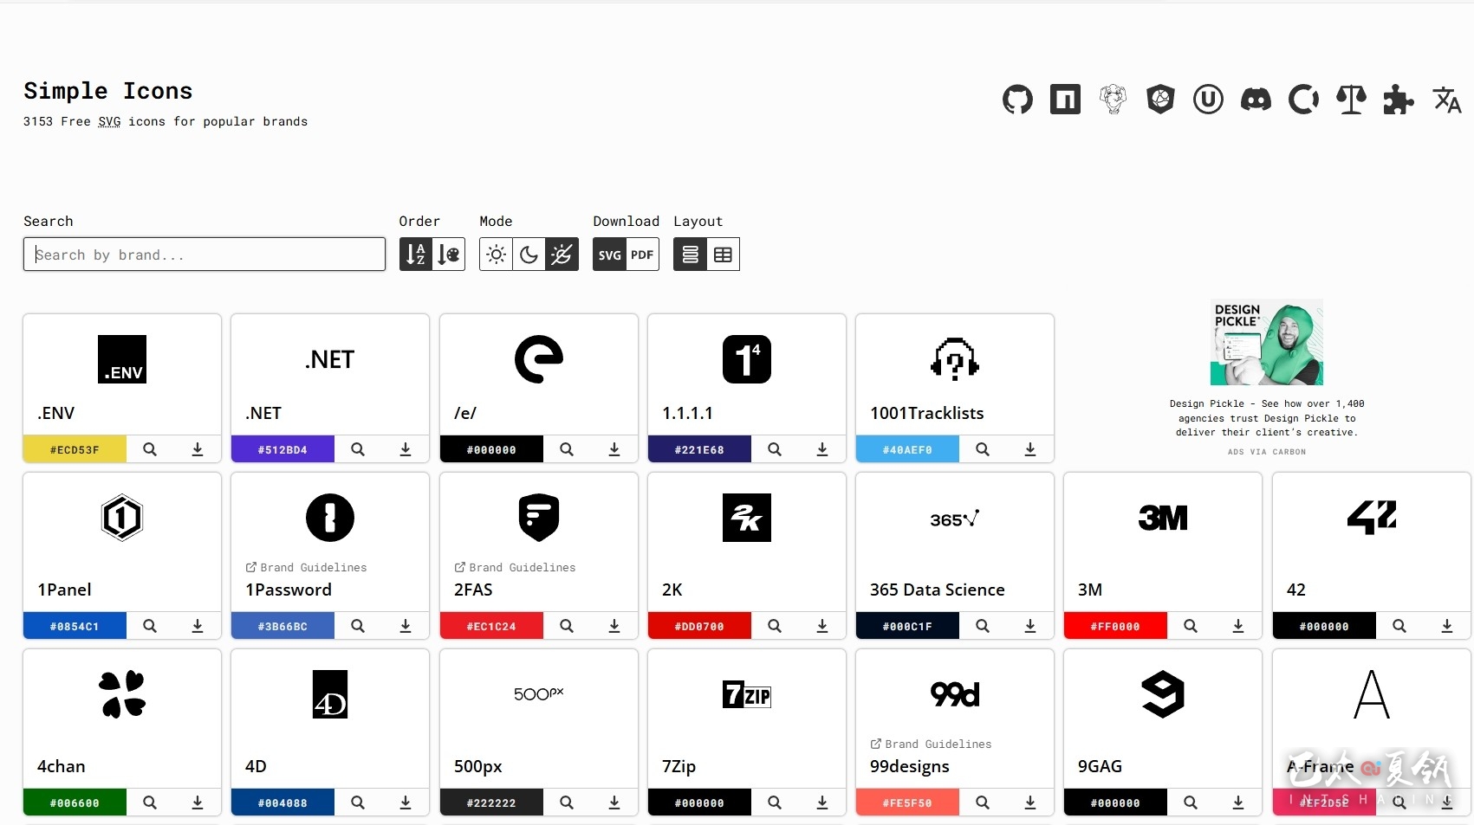The height and width of the screenshot is (825, 1474).
Task: Open the legal disclaimer scales icon
Action: (x=1351, y=100)
